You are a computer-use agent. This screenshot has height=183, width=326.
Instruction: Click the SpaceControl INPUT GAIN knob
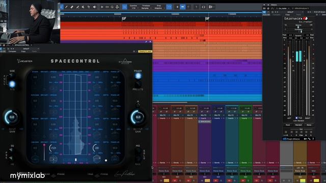click(x=12, y=117)
